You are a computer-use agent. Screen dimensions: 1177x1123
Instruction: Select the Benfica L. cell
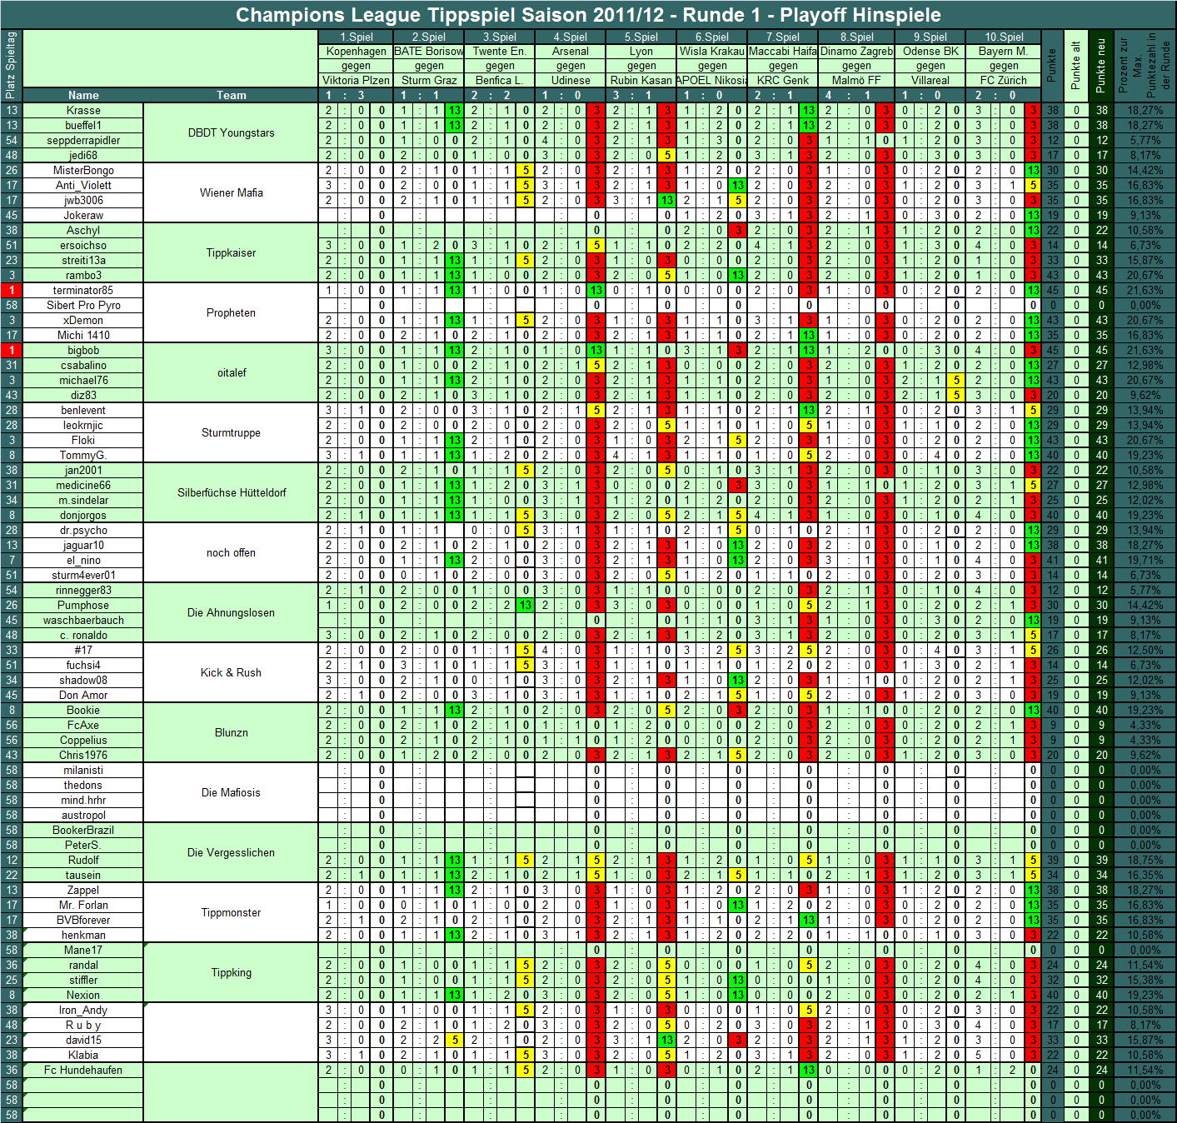click(x=499, y=80)
